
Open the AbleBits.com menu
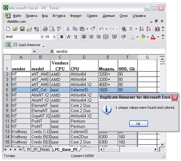click(16, 21)
